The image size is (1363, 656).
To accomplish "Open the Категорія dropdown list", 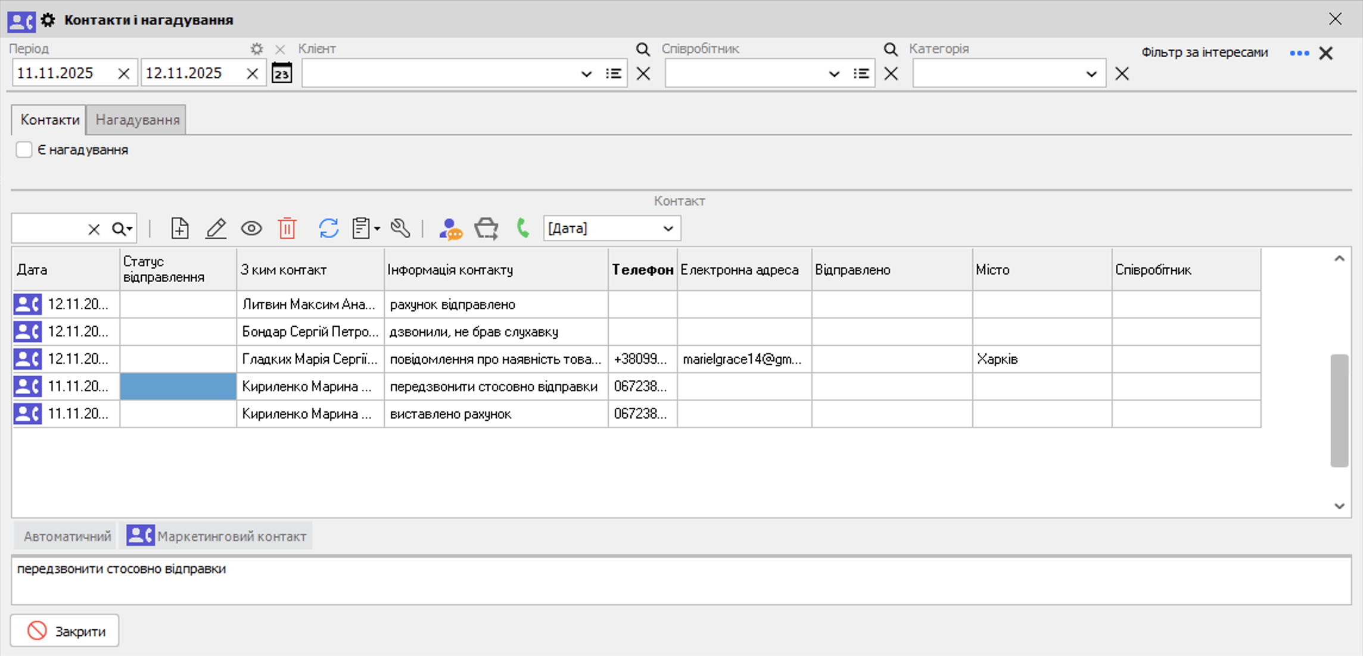I will tap(1091, 74).
